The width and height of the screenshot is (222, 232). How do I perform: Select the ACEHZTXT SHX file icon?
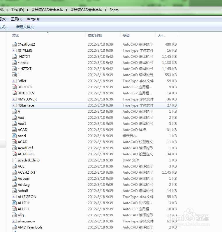pyautogui.click(x=14, y=172)
